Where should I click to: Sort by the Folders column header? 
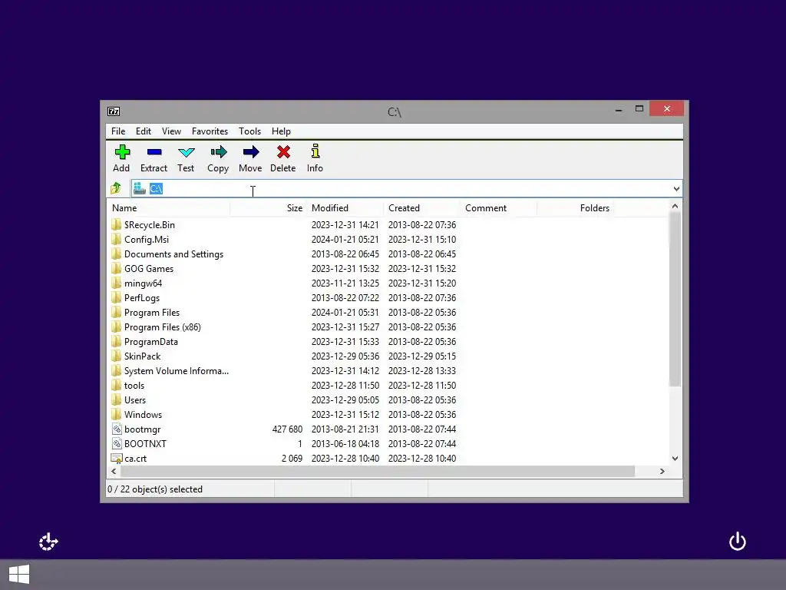pos(575,207)
